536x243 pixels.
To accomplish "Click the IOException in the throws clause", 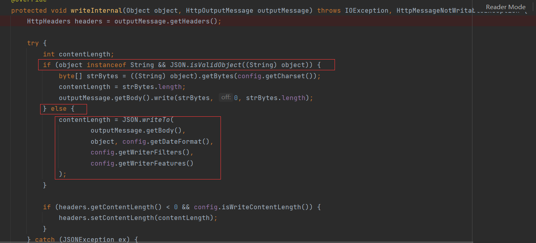I will (367, 10).
